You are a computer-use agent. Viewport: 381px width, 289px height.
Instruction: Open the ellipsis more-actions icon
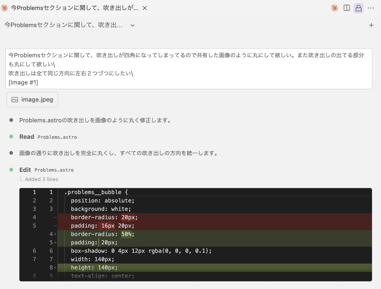[371, 8]
